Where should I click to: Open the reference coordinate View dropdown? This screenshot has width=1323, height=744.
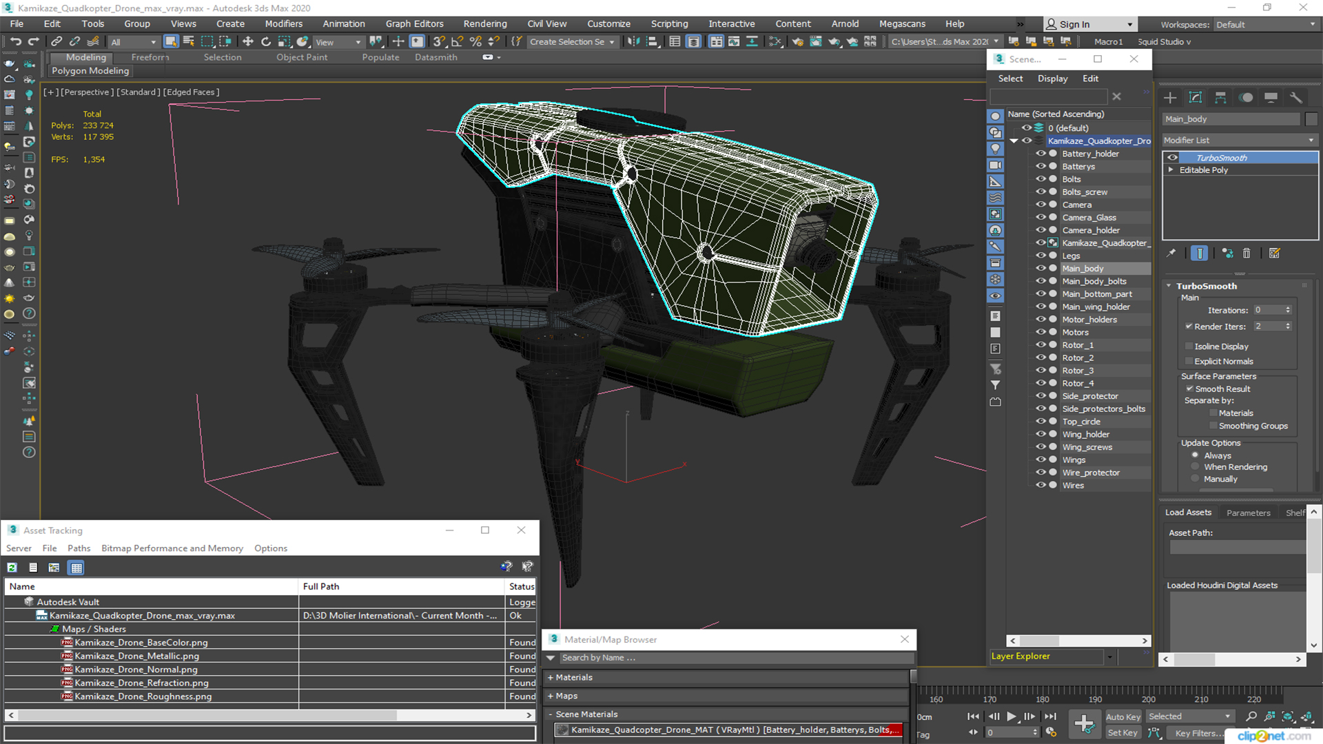338,42
